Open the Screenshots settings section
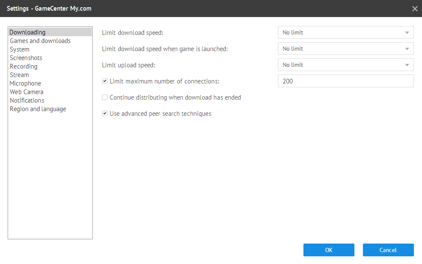The image size is (422, 264). [x=26, y=58]
